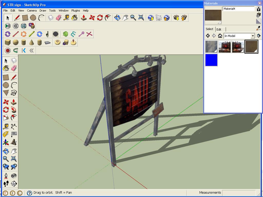Image resolution: width=263 pixels, height=197 pixels.
Task: Click the blue rewind-to-start replay icon
Action: point(24,51)
